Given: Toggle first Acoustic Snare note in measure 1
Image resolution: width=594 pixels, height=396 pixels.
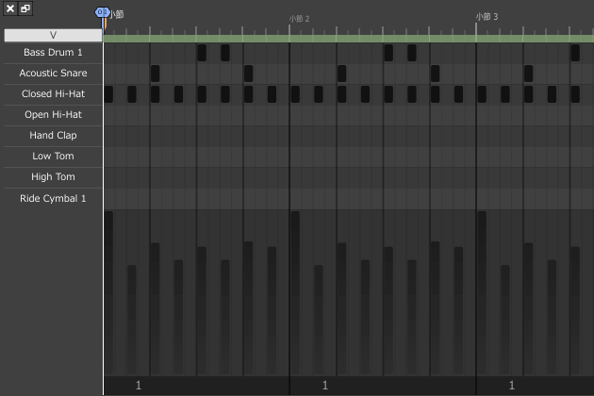Looking at the screenshot, I should point(155,74).
